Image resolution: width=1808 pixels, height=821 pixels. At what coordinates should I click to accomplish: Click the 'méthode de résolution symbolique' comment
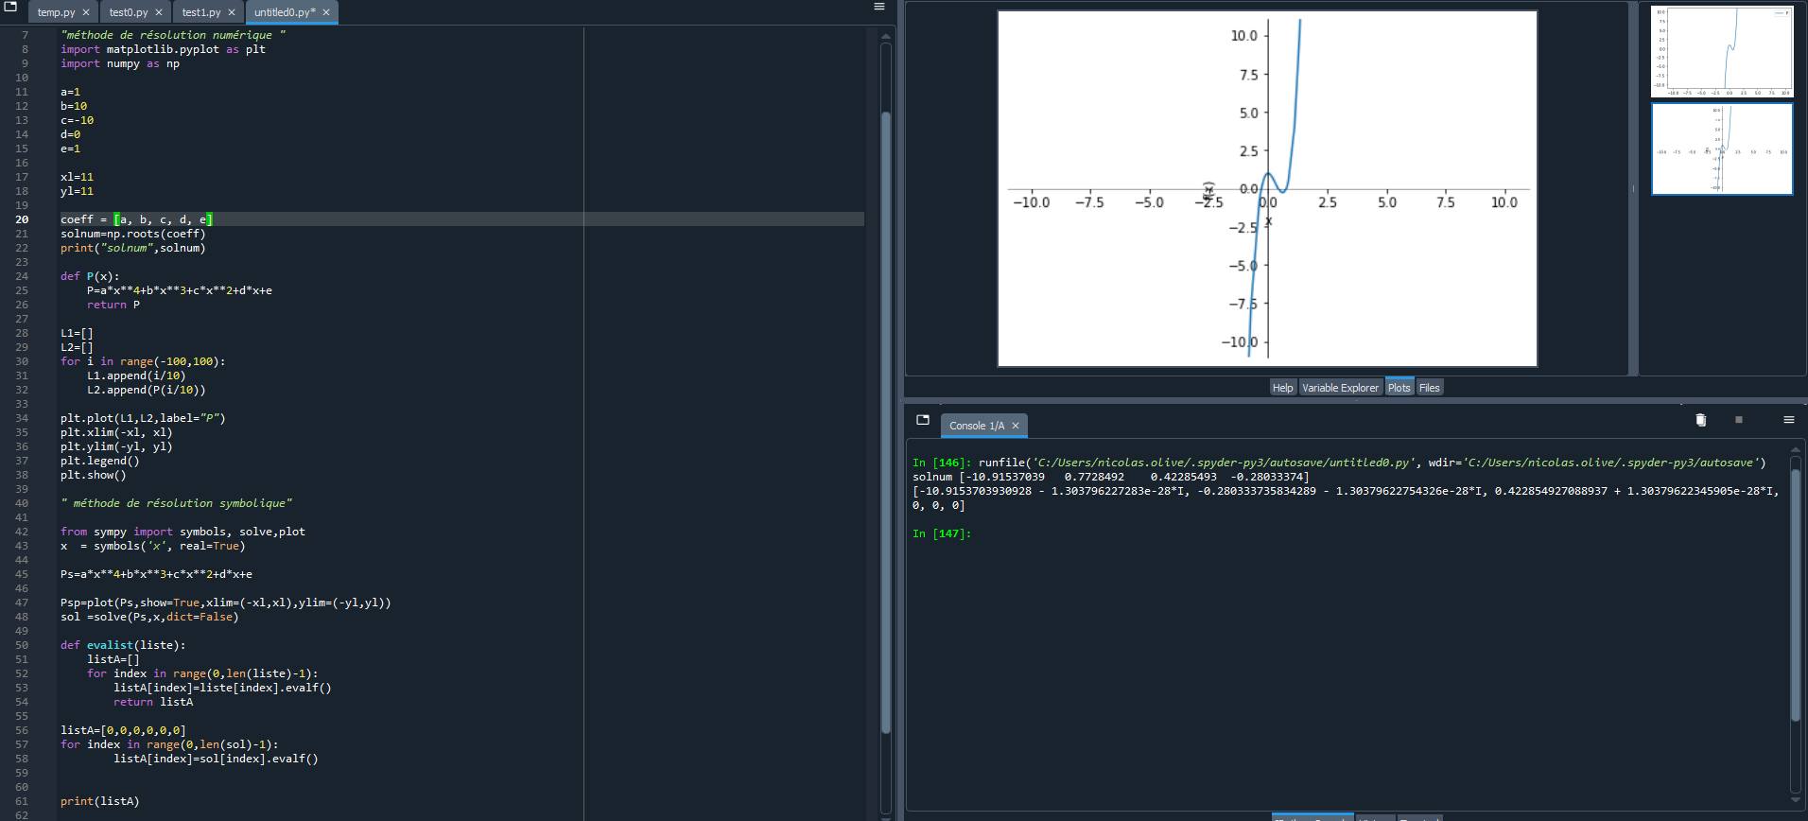[x=176, y=503]
